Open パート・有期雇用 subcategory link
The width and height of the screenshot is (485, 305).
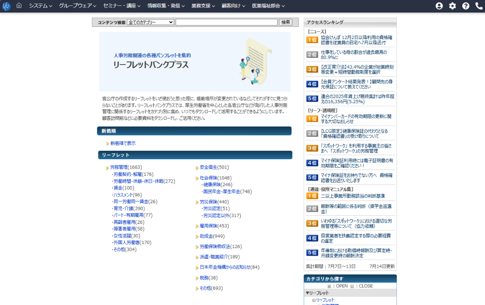click(128, 215)
